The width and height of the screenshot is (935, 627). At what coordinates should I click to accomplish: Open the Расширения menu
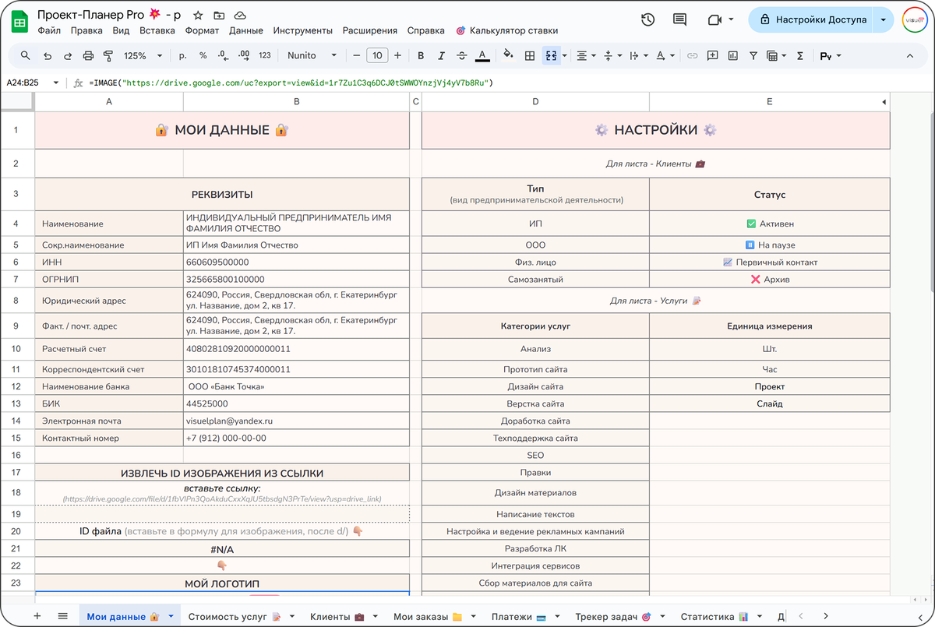tap(369, 30)
